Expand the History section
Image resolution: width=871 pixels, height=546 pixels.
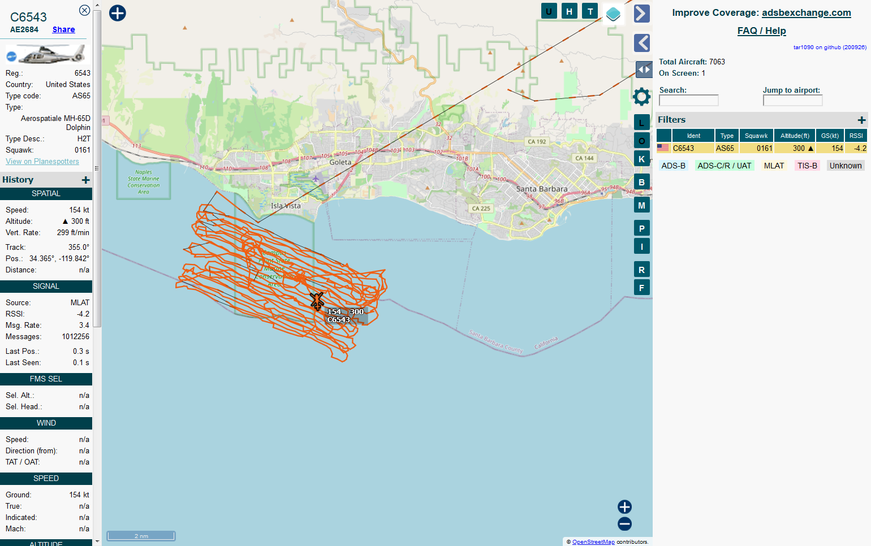85,180
